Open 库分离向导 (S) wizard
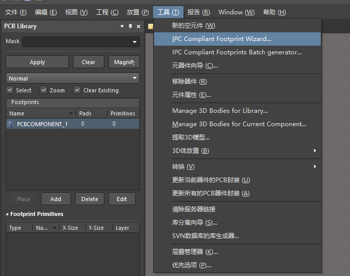Image resolution: width=350 pixels, height=276 pixels. (237, 223)
